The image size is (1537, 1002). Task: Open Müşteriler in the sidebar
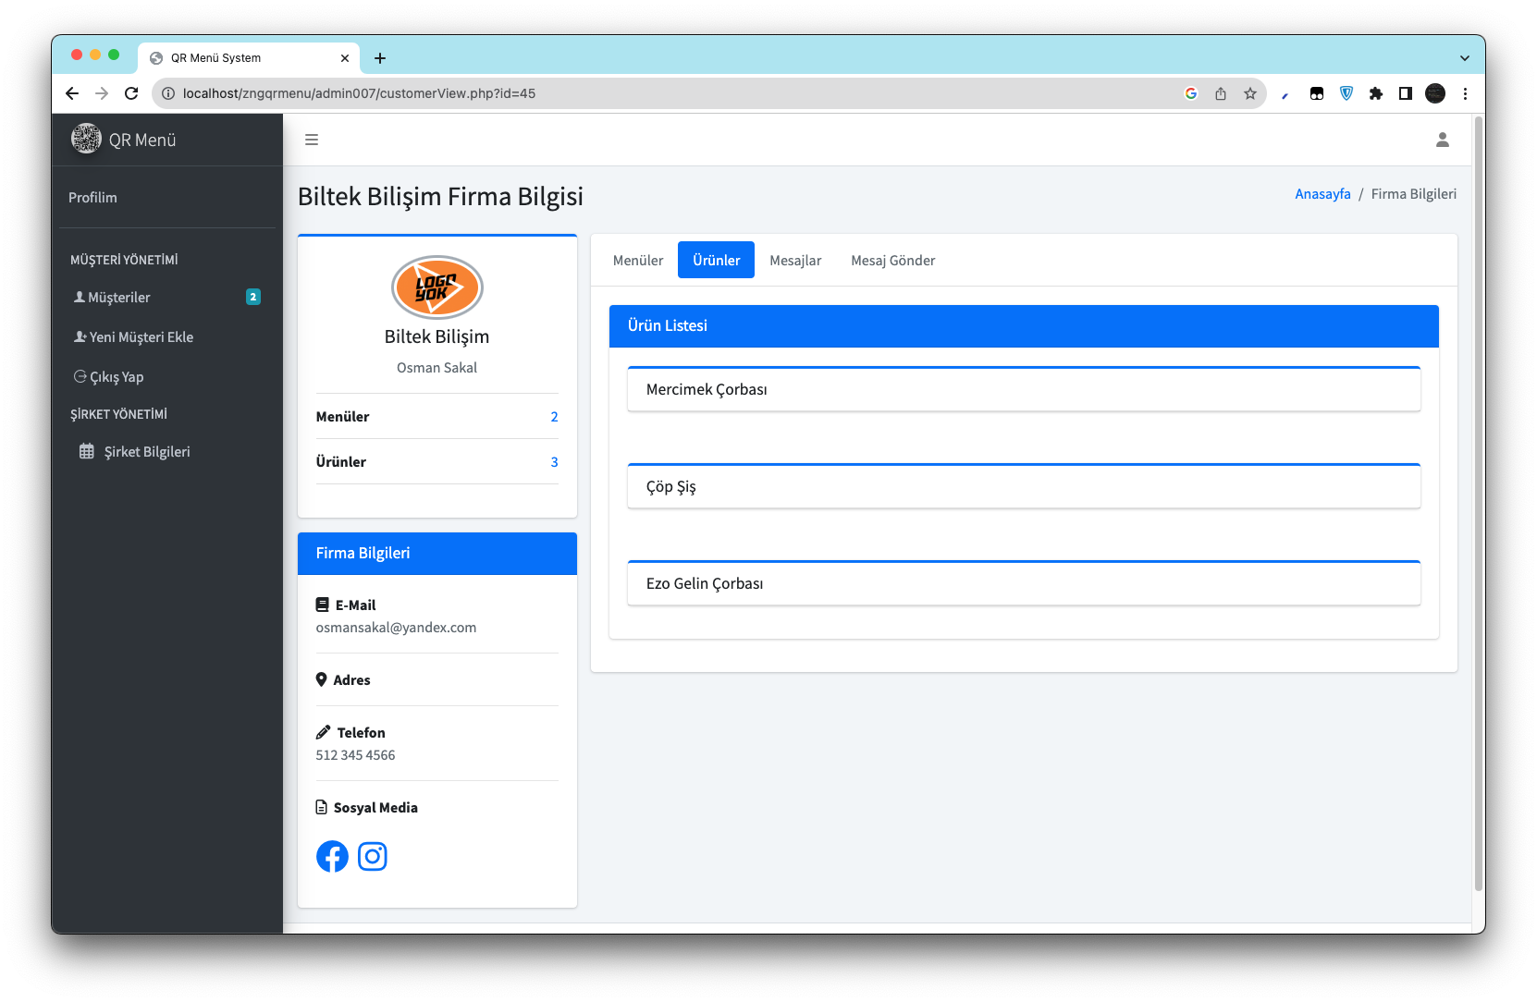119,298
